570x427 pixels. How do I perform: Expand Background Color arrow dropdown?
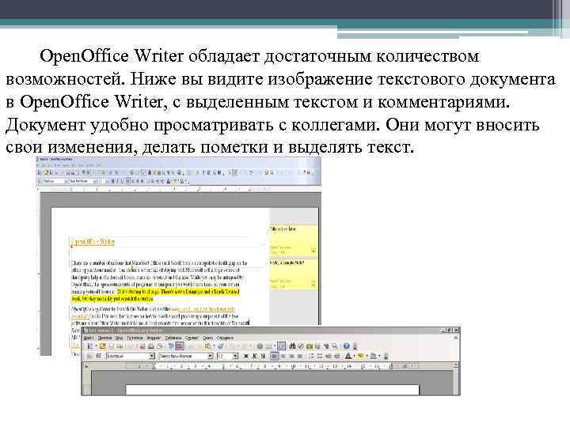379,356
